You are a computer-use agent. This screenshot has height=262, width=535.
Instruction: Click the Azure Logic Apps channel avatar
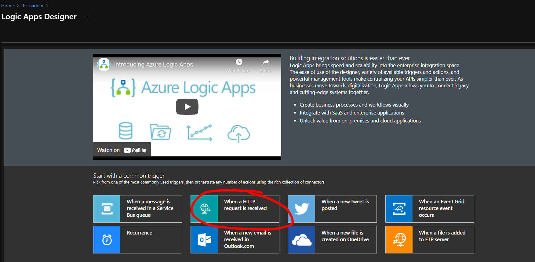104,64
